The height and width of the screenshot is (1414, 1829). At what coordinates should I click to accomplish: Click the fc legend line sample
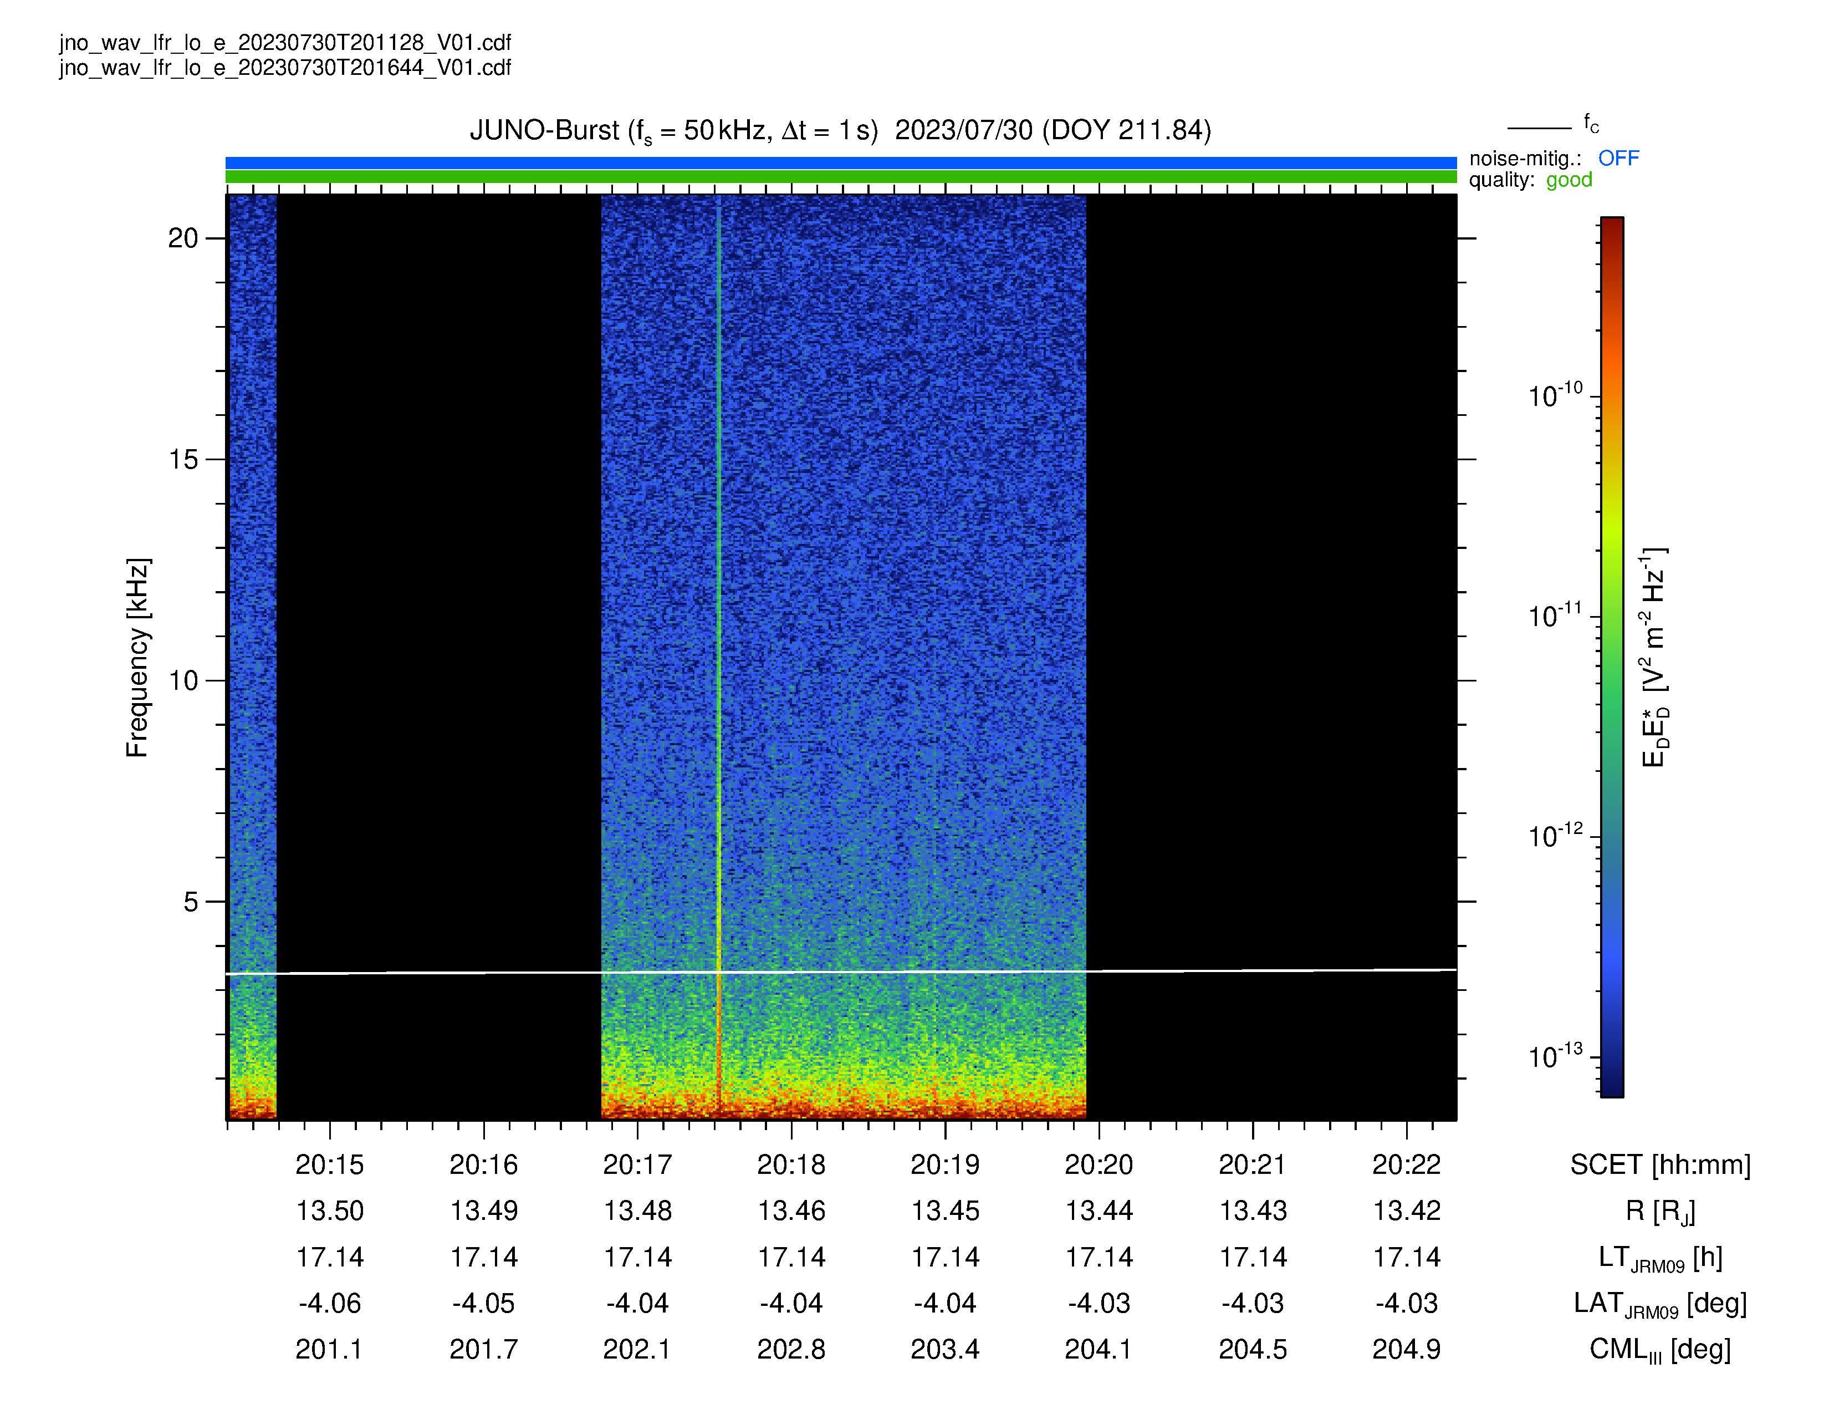1539,128
